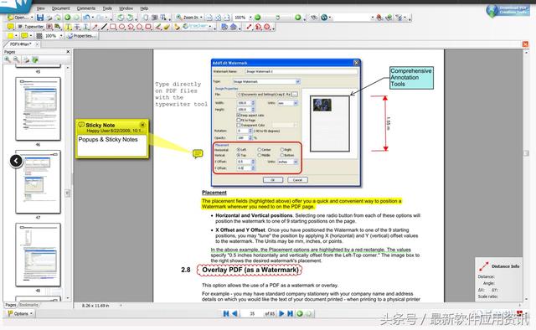The width and height of the screenshot is (536, 330).
Task: Select the Sticky Note tool in annotation toolbar
Action: pos(10,27)
